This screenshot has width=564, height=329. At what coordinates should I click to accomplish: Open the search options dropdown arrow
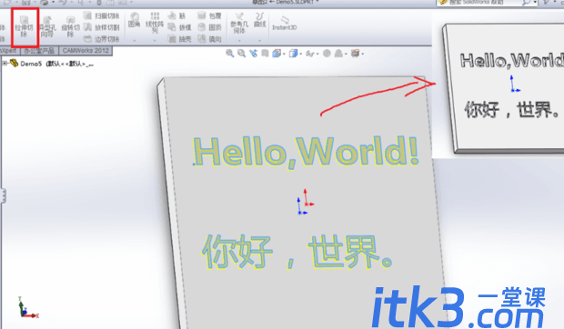coord(535,3)
